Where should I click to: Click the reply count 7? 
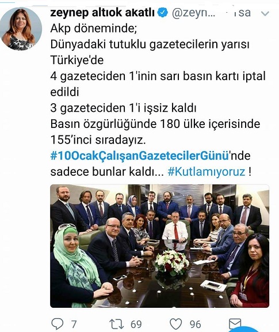pyautogui.click(x=74, y=324)
